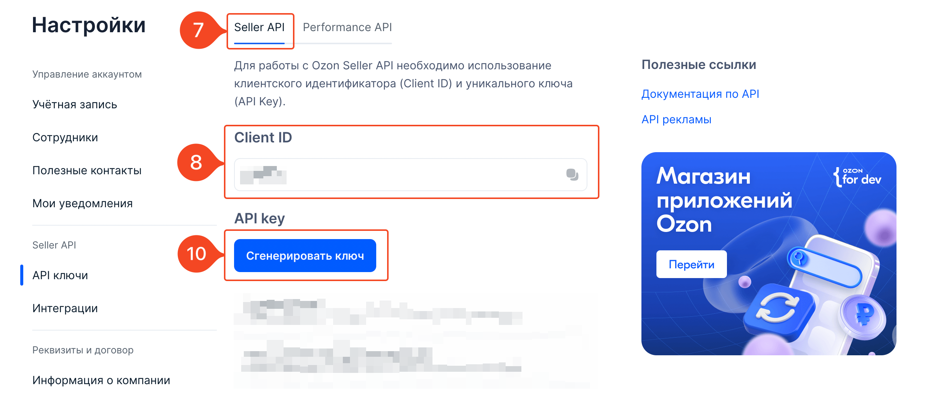
Task: Open the Полезные контакты section
Action: [87, 171]
